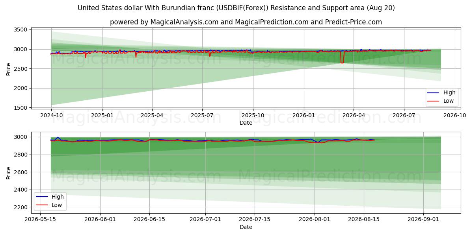
Task: Click the 2026-09-01 date tick label
Action: [x=423, y=219]
